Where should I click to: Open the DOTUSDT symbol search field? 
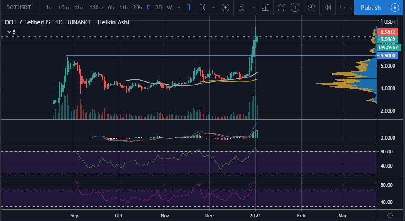coord(19,7)
